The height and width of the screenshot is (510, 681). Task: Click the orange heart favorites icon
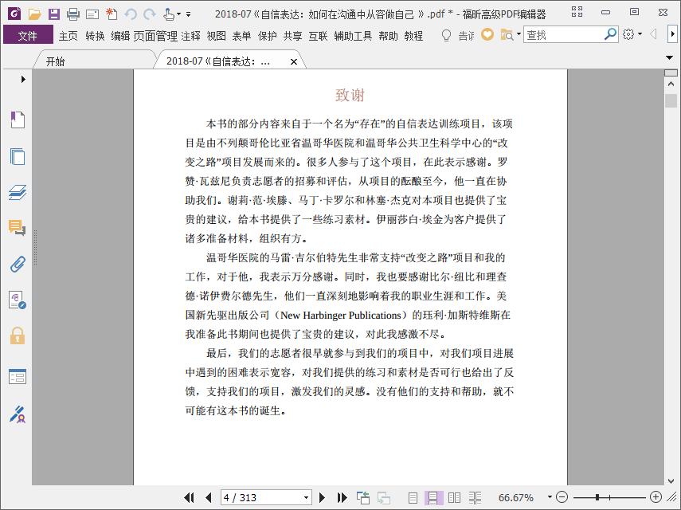487,34
